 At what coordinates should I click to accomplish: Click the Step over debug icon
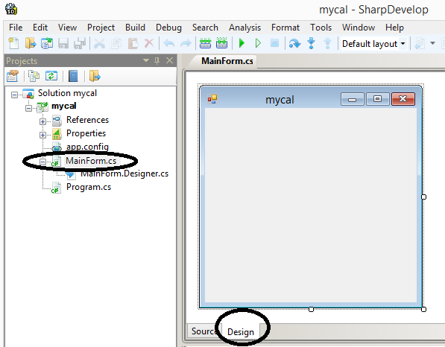pyautogui.click(x=294, y=44)
